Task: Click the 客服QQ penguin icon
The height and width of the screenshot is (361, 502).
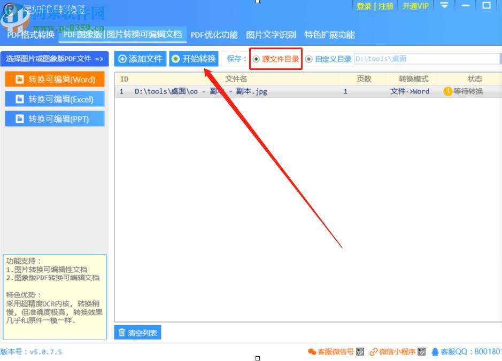Action: coord(434,352)
